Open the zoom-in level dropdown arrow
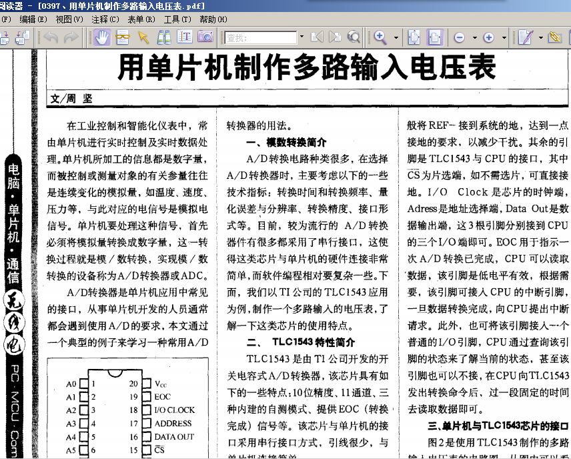This screenshot has width=571, height=459. pyautogui.click(x=504, y=37)
